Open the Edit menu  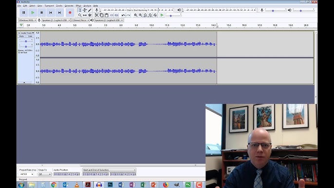[25, 6]
